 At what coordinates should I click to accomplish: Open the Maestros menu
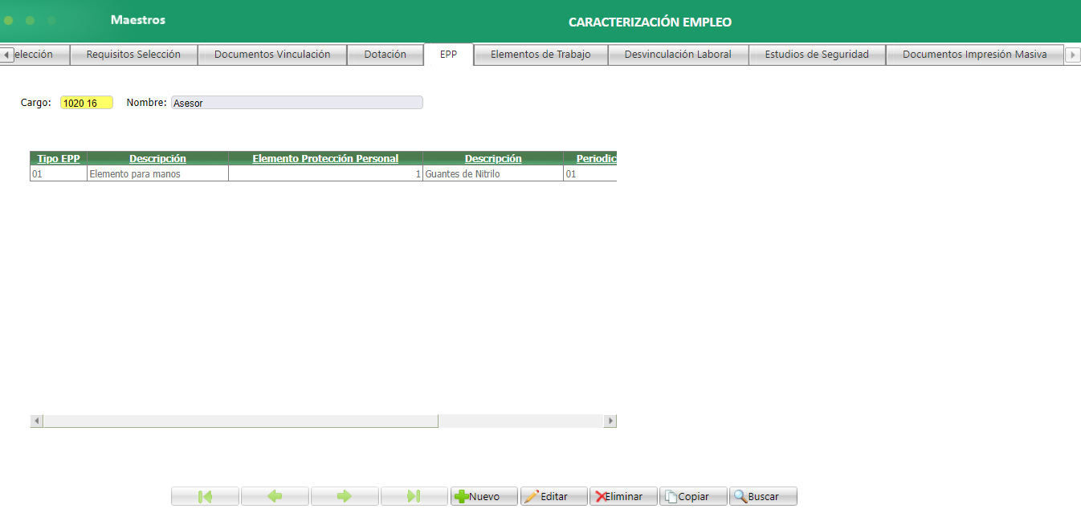tap(138, 20)
